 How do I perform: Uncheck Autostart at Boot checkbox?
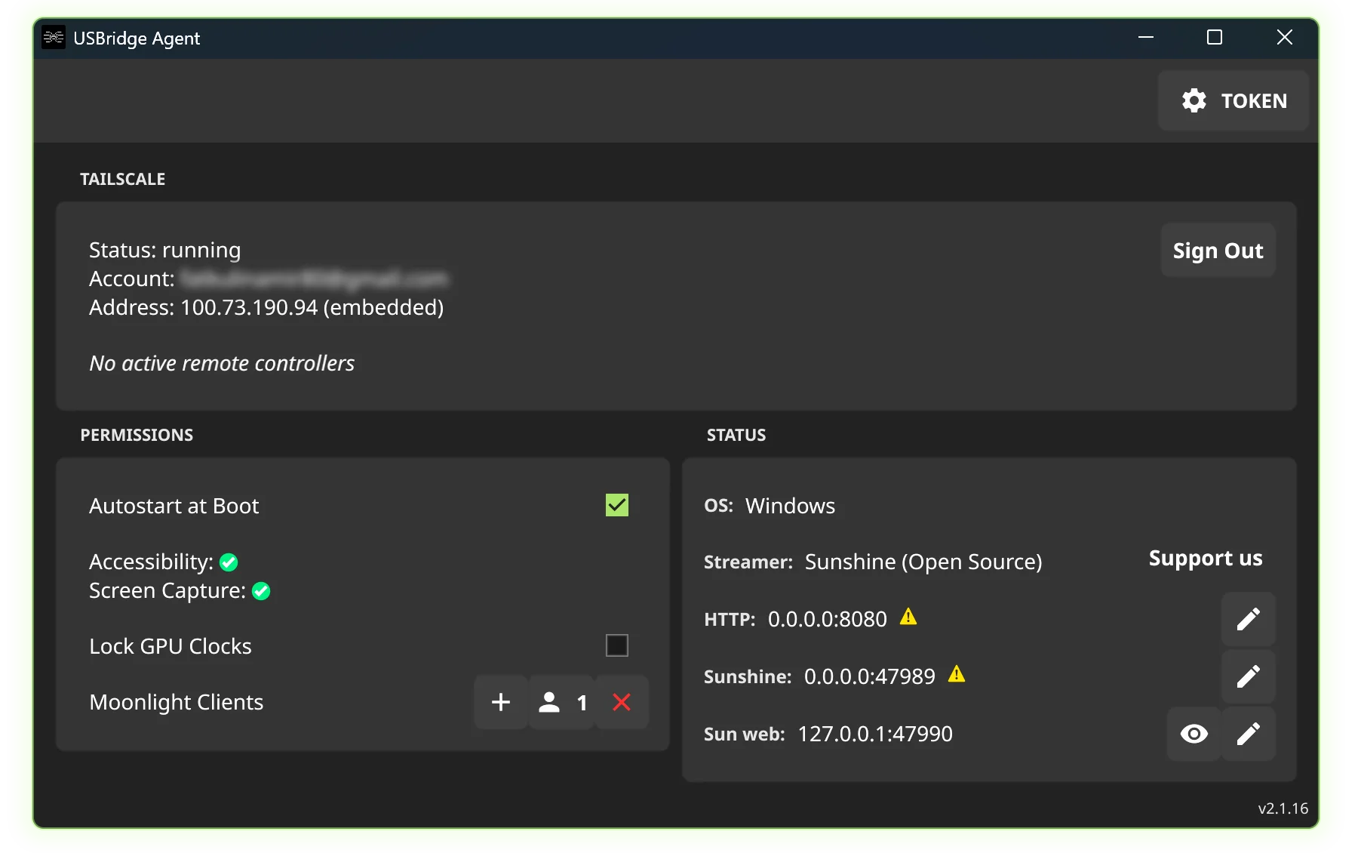pyautogui.click(x=616, y=505)
